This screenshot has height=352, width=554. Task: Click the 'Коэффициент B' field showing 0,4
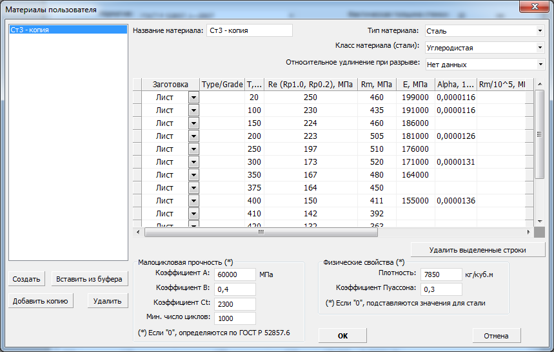(235, 289)
